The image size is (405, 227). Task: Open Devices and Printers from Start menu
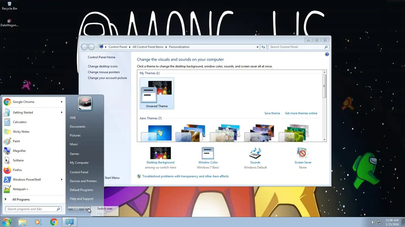83,181
